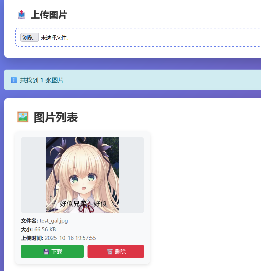Click the 上传时间 2025-10-16 timestamp line
261x271 pixels.
[x=58, y=238]
